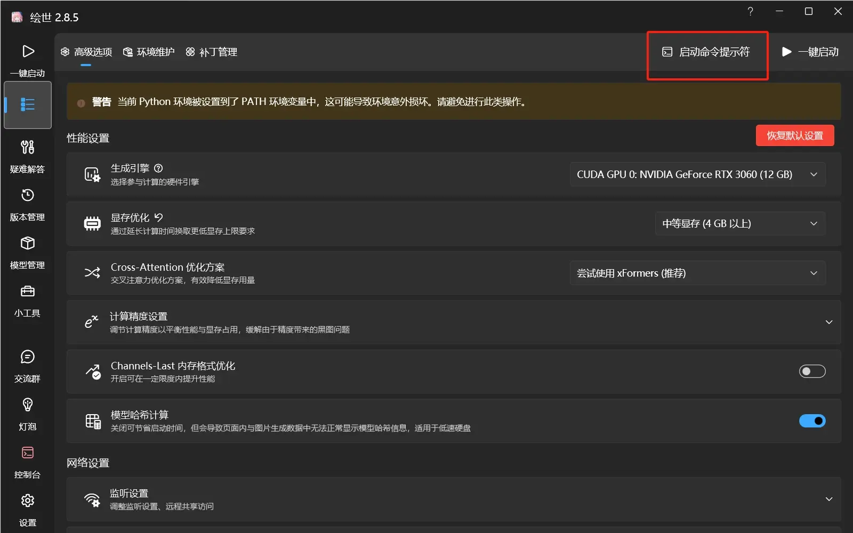Open 交流群 chat group in sidebar

(x=28, y=366)
